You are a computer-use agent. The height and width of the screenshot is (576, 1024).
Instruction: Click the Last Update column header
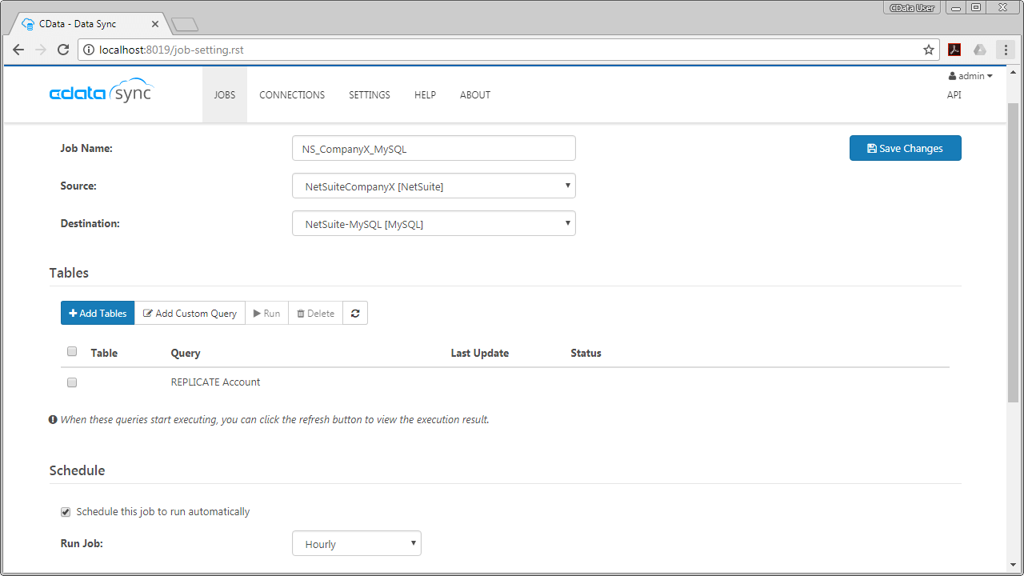pos(480,353)
